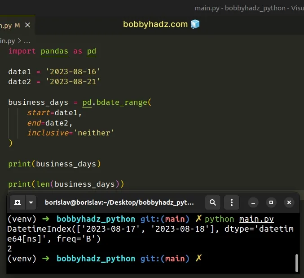Image resolution: width=304 pixels, height=278 pixels.
Task: Click the M modified indicator on the tab
Action: point(17,25)
